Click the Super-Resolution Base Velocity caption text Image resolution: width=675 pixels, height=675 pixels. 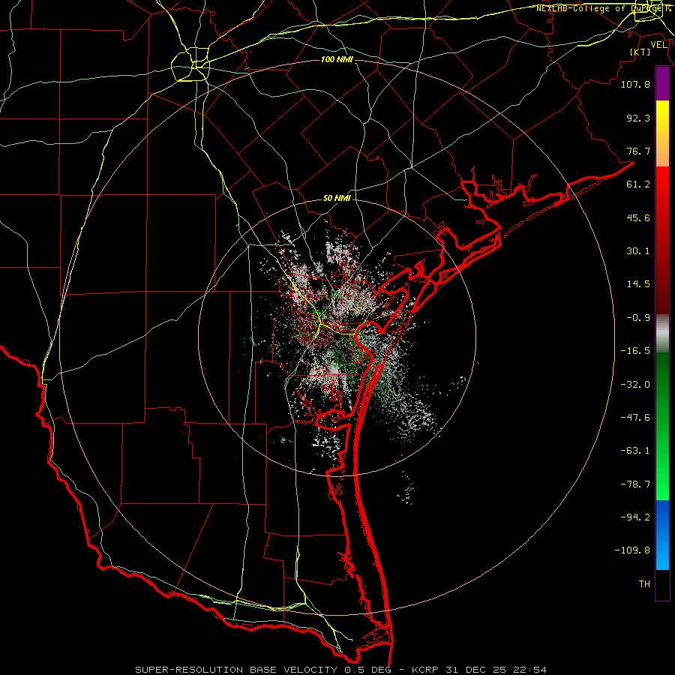pos(340,670)
